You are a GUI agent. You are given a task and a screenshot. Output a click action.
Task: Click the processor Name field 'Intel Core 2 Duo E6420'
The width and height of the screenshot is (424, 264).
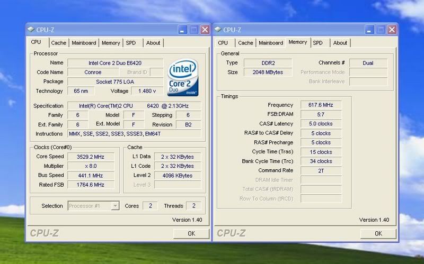point(115,63)
